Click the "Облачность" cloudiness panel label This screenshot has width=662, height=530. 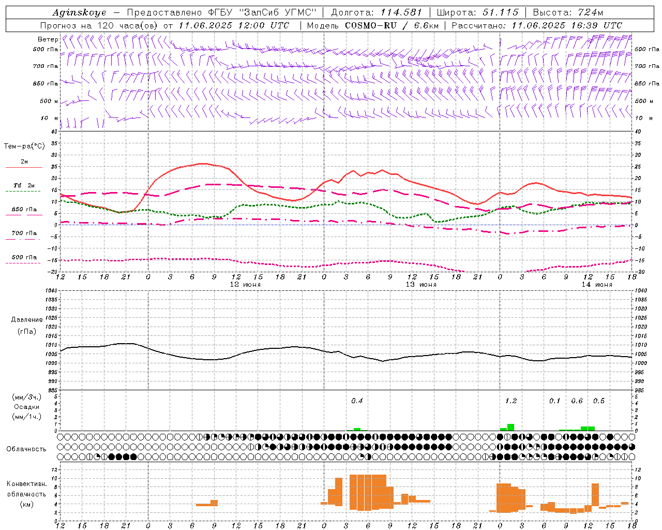point(26,449)
